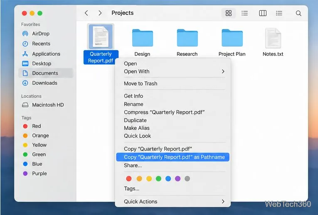Screen dimensions: 318x215
Task: Apply purple tag from context menu
Action: (177, 179)
